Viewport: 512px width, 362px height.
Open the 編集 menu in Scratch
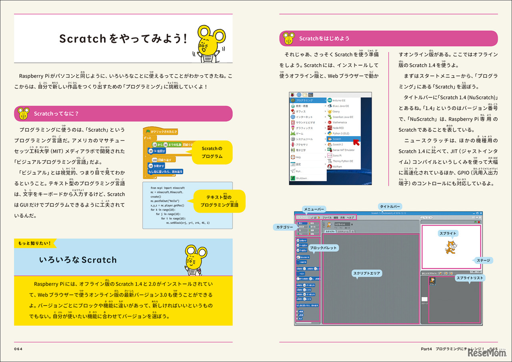(336, 217)
